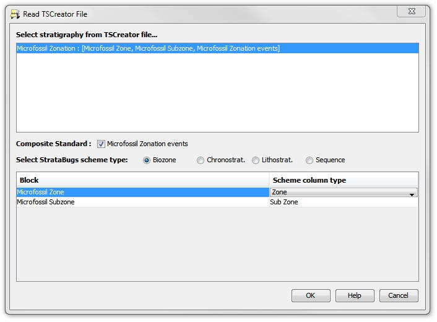
Task: Choose the Chronostrat. radio button
Action: click(x=201, y=160)
